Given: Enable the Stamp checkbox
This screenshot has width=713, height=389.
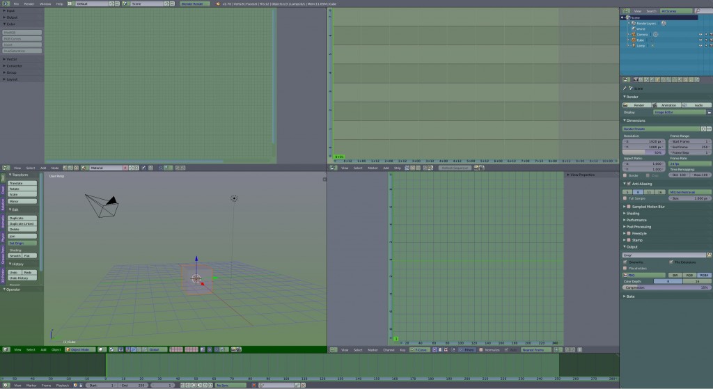Looking at the screenshot, I should [x=629, y=240].
